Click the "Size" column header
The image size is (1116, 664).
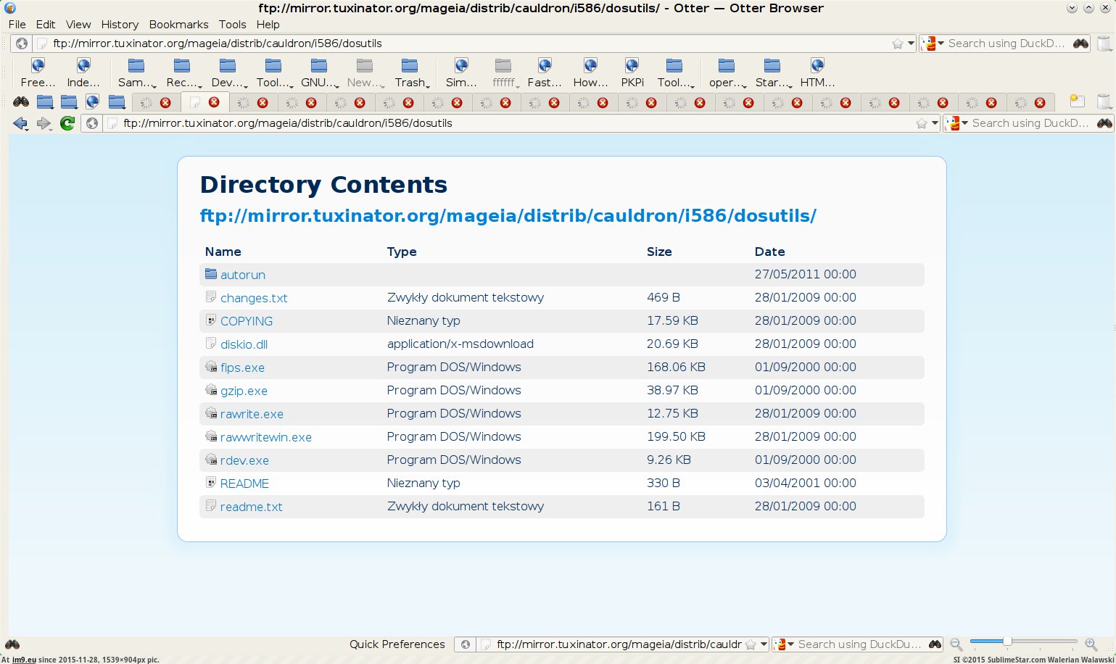click(x=659, y=252)
